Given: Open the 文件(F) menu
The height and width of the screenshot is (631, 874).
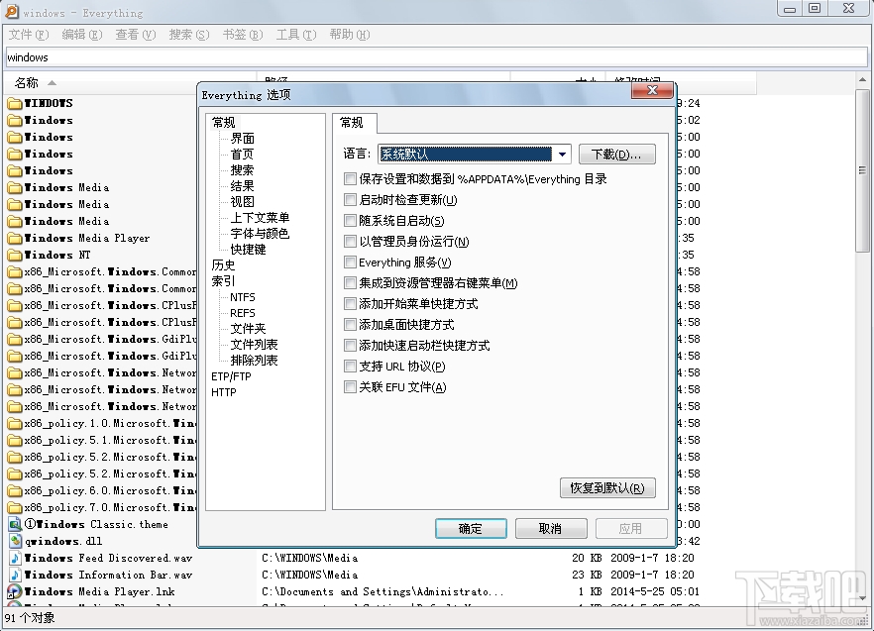Looking at the screenshot, I should (29, 35).
